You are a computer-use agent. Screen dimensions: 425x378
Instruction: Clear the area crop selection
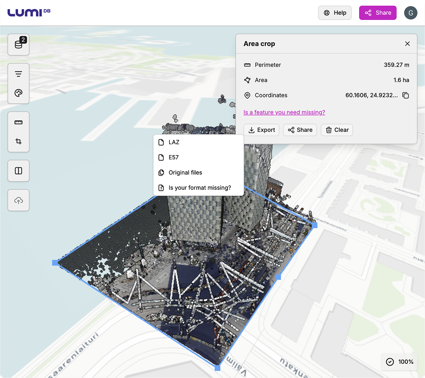(336, 130)
